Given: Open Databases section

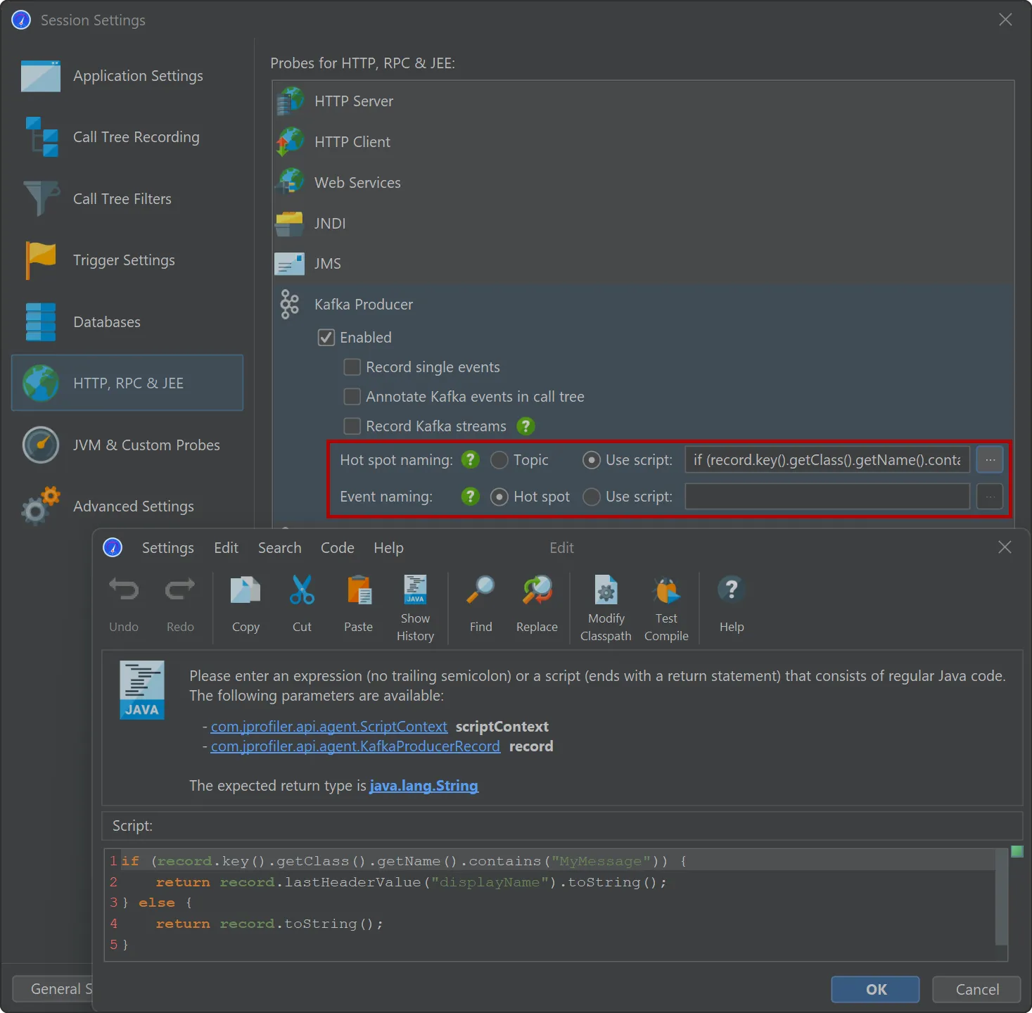Looking at the screenshot, I should click(x=127, y=322).
